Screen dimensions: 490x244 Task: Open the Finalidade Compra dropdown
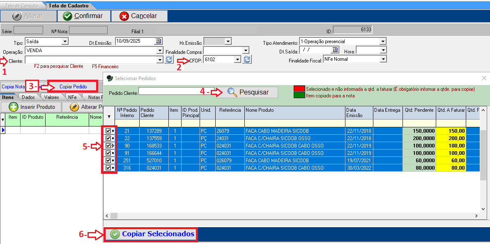(246, 50)
